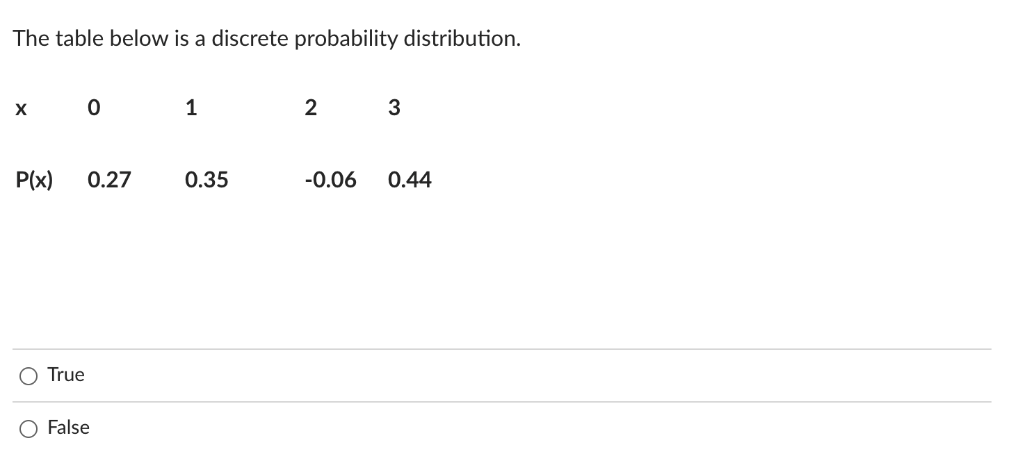Image resolution: width=1011 pixels, height=472 pixels.
Task: Click the negative probability value -0.06
Action: (x=332, y=180)
